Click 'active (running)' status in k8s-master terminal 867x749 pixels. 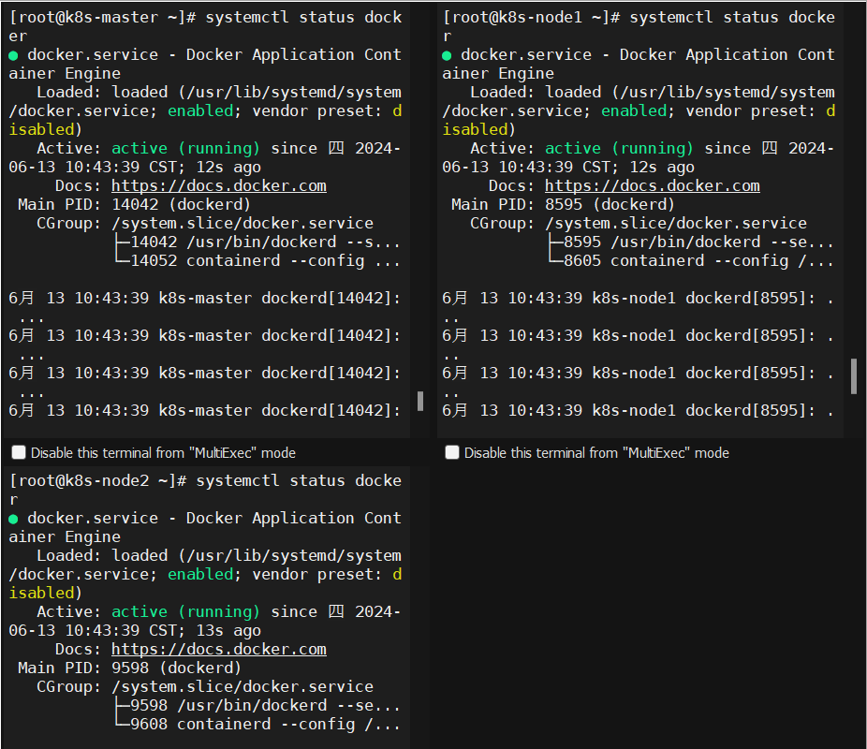pyautogui.click(x=185, y=148)
